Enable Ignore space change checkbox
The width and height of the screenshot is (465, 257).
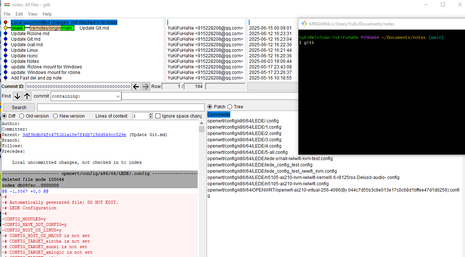click(158, 116)
